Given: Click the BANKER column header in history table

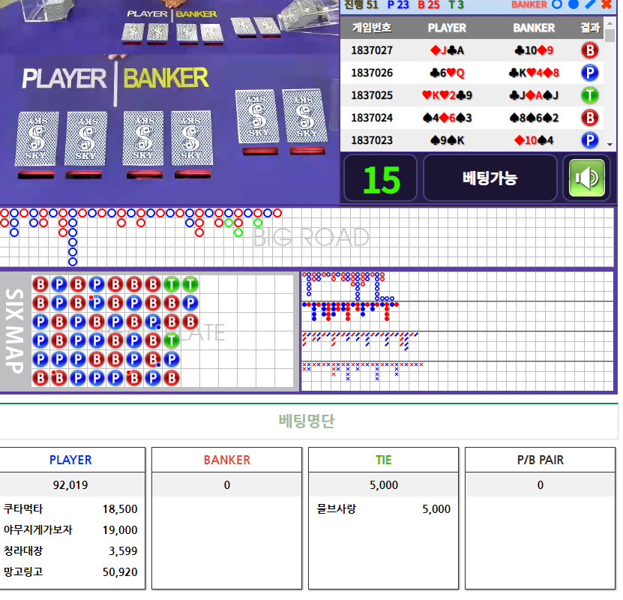Looking at the screenshot, I should (x=534, y=28).
